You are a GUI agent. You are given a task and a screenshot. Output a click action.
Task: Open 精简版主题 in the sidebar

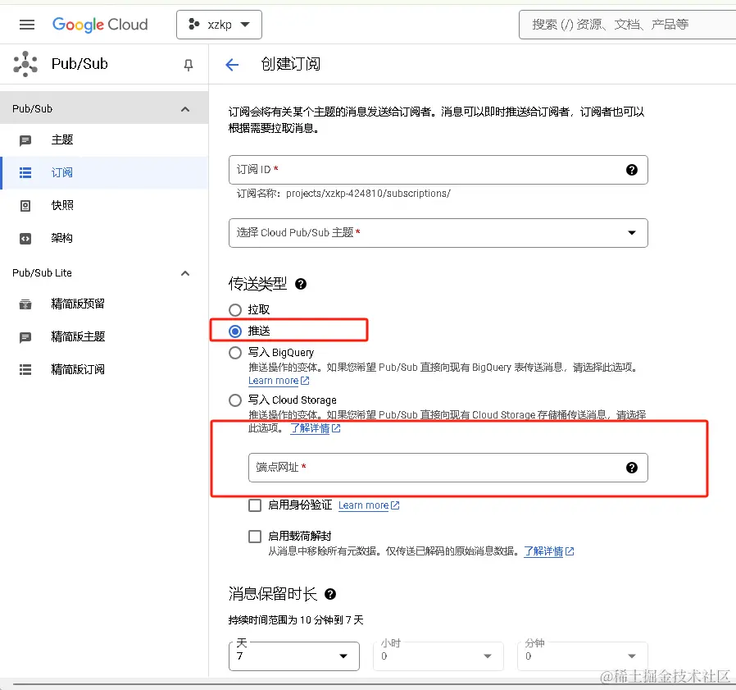point(104,336)
